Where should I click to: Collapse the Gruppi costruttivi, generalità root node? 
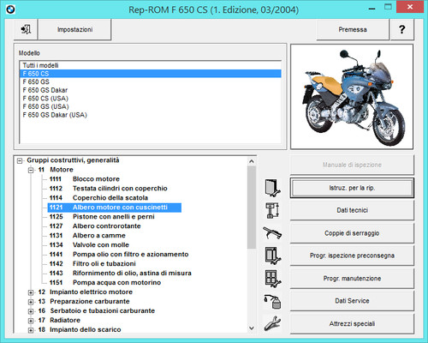[20, 161]
